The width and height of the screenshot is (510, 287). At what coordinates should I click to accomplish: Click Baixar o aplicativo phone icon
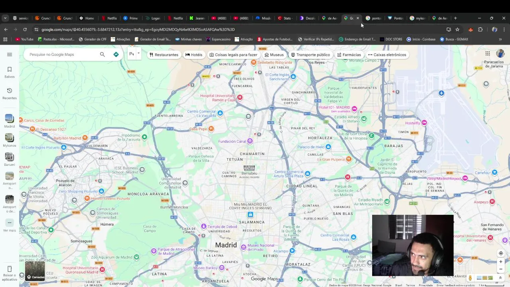10,269
